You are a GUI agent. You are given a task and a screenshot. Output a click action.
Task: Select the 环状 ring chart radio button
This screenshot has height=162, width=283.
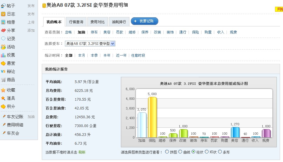(x=207, y=152)
